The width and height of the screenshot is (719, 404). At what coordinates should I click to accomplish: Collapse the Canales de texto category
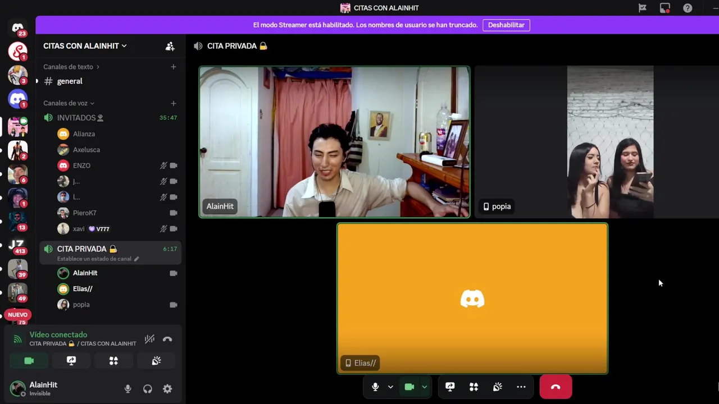point(71,67)
